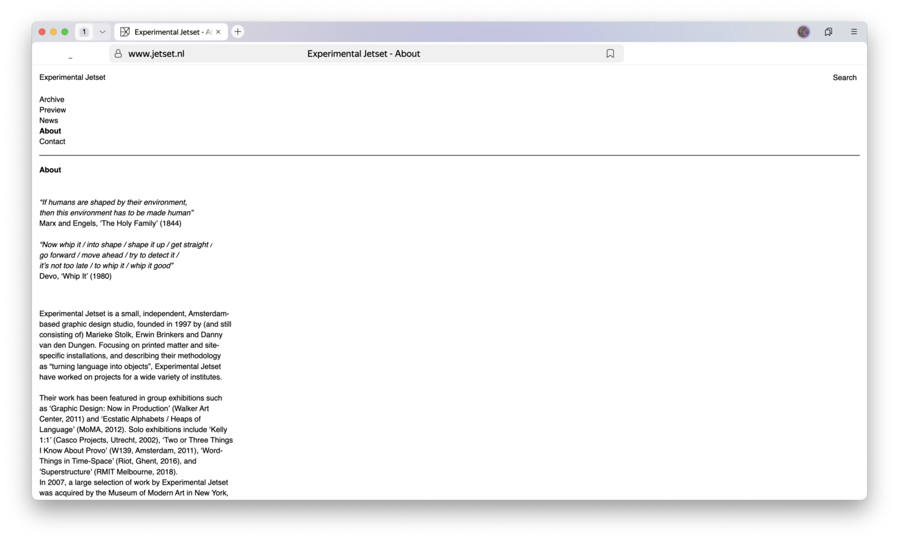Click the line "Their work has been featured in group exhibitions such"
Image resolution: width=899 pixels, height=542 pixels.
[130, 398]
